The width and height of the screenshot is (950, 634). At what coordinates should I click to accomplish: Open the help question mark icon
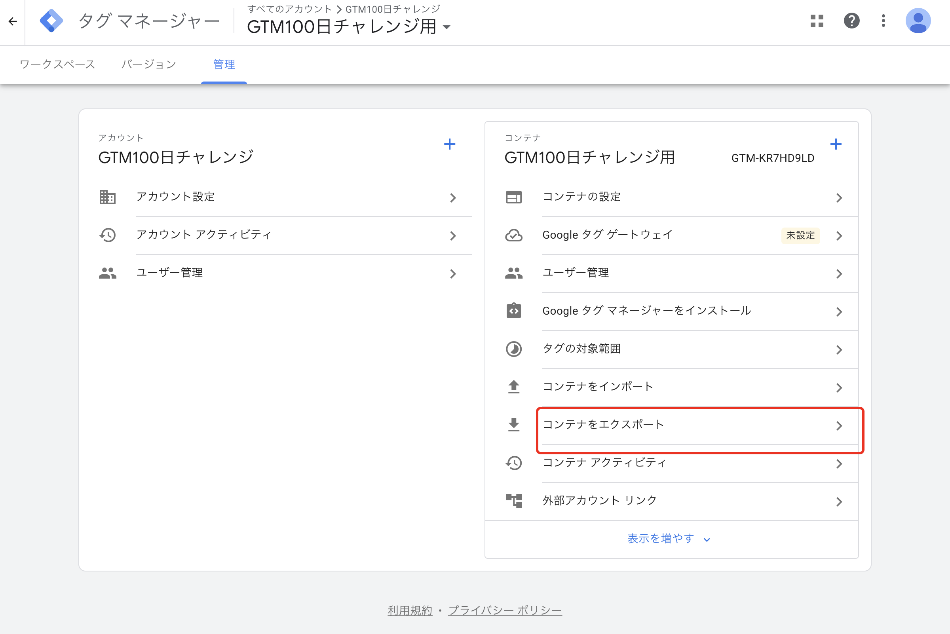coord(851,21)
